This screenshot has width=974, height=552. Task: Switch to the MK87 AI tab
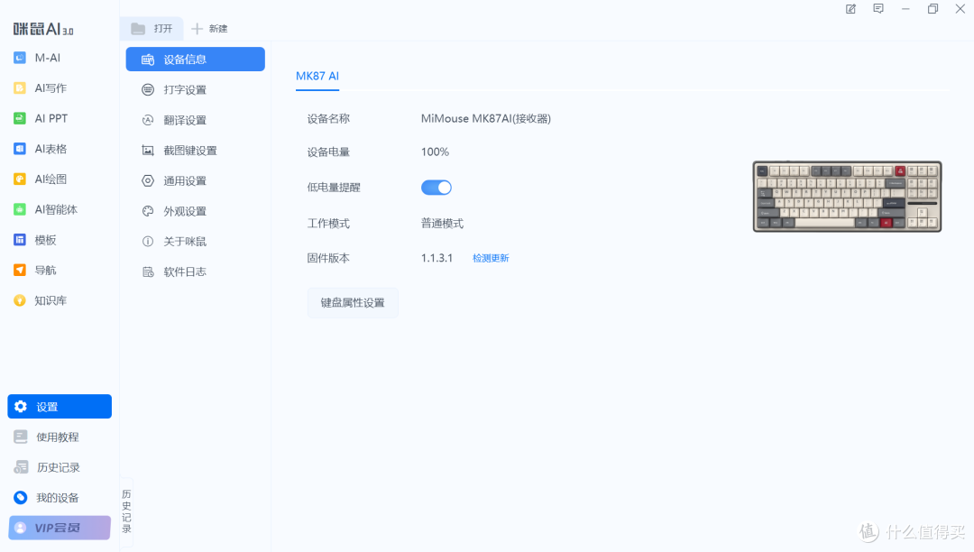pos(317,77)
